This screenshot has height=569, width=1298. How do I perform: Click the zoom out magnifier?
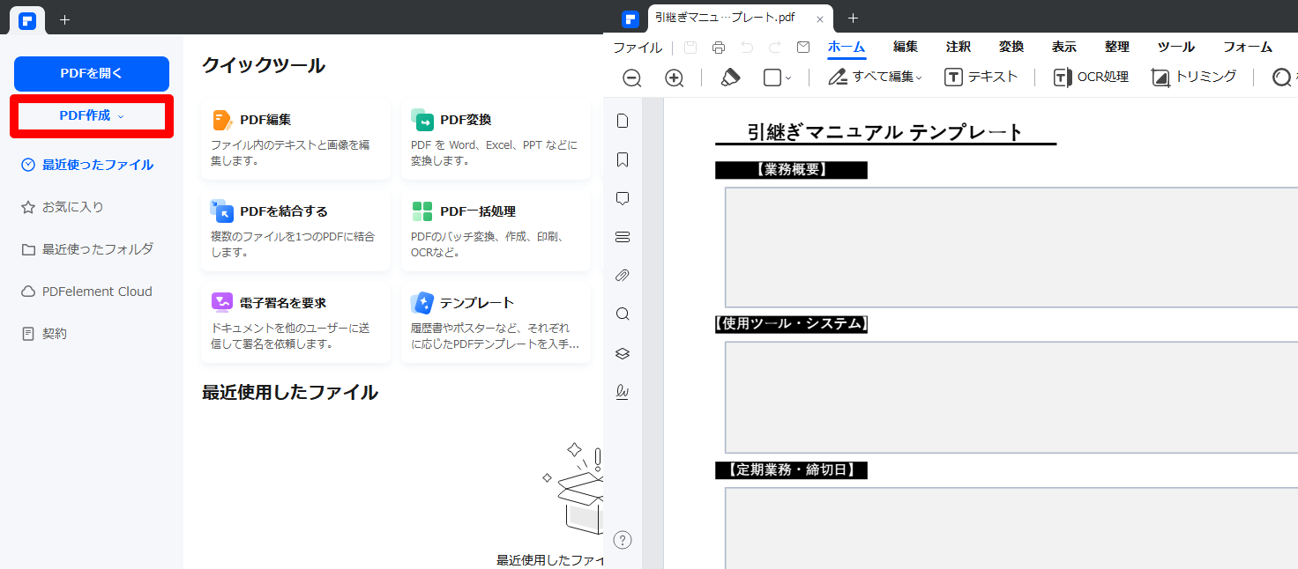pos(632,78)
